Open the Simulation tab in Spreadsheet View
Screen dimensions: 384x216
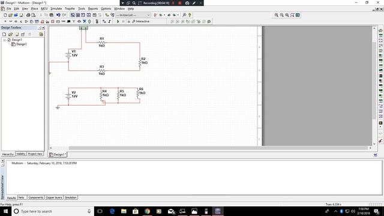coord(71,197)
